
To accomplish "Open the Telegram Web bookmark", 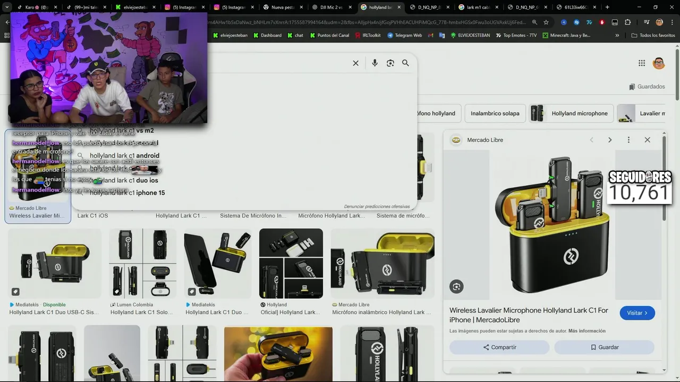I will coord(405,36).
